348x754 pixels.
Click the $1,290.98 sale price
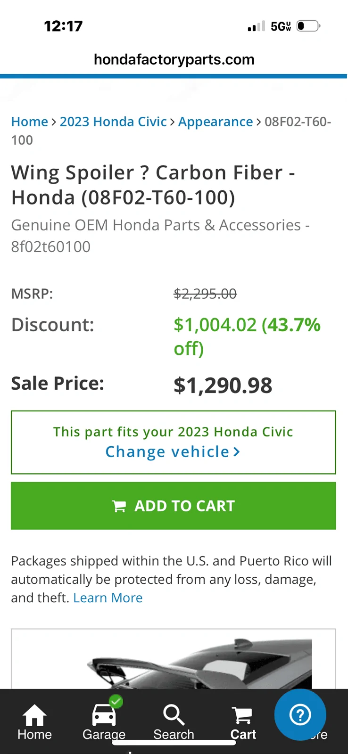tap(223, 385)
